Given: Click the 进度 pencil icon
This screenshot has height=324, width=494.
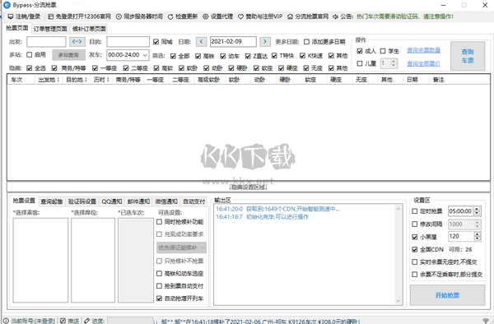Looking at the screenshot, I should 86,321.
